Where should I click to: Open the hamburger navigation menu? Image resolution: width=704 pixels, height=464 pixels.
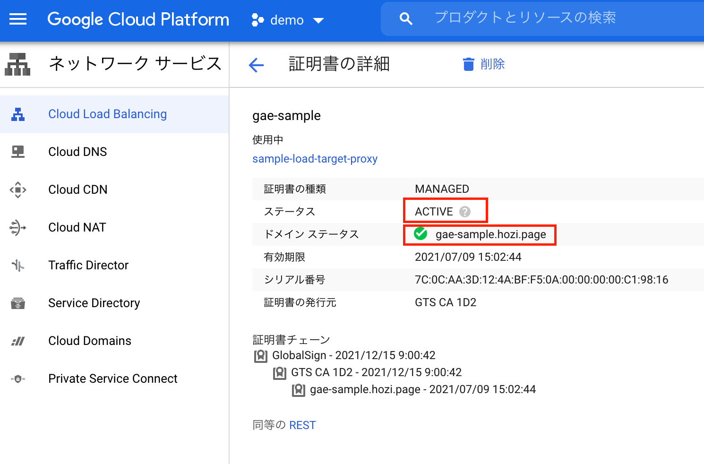point(18,19)
